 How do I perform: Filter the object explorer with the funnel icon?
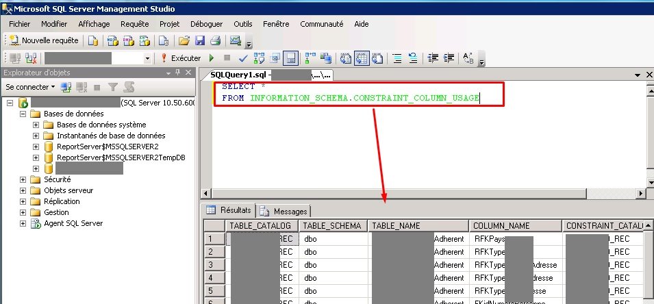(x=112, y=87)
